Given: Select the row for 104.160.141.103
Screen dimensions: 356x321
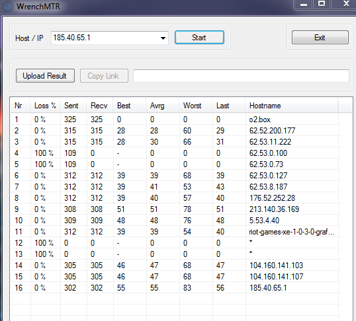Looking at the screenshot, I should point(175,266).
